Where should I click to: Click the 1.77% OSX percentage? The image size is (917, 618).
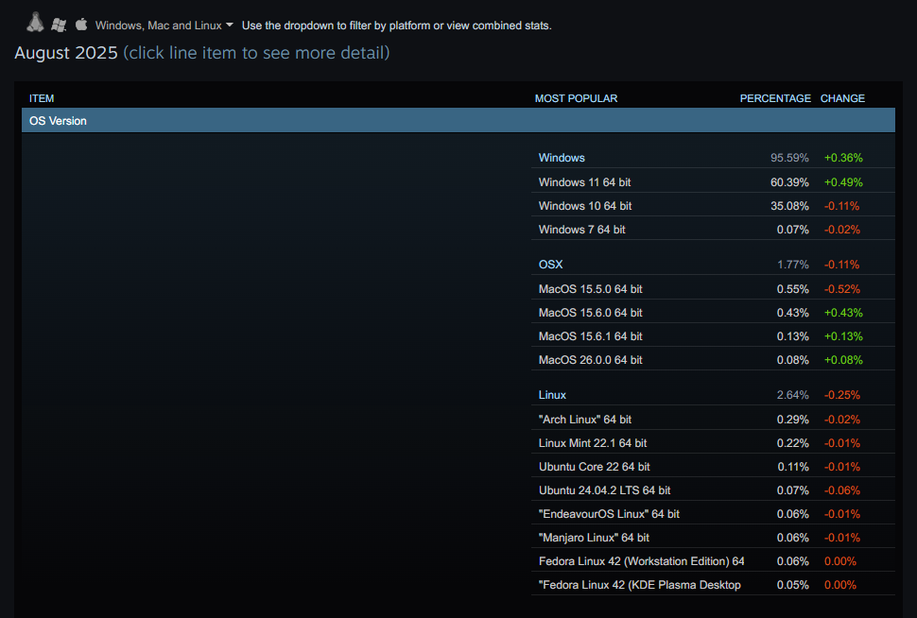pyautogui.click(x=792, y=265)
